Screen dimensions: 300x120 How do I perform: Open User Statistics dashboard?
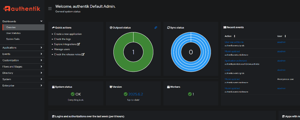13,33
